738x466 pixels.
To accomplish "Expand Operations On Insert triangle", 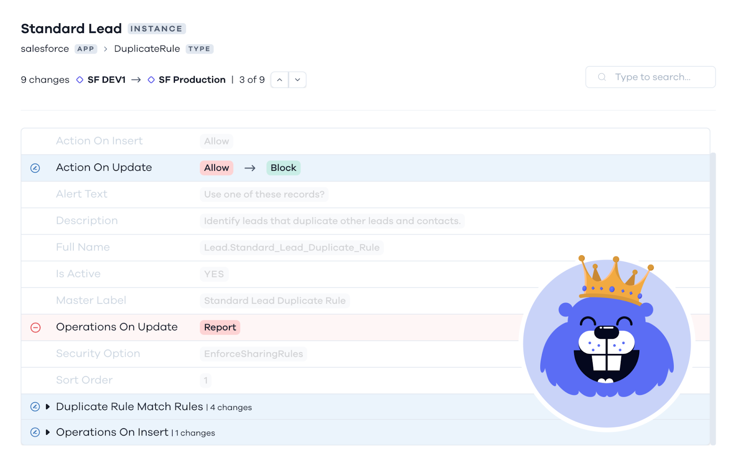I will pyautogui.click(x=48, y=432).
